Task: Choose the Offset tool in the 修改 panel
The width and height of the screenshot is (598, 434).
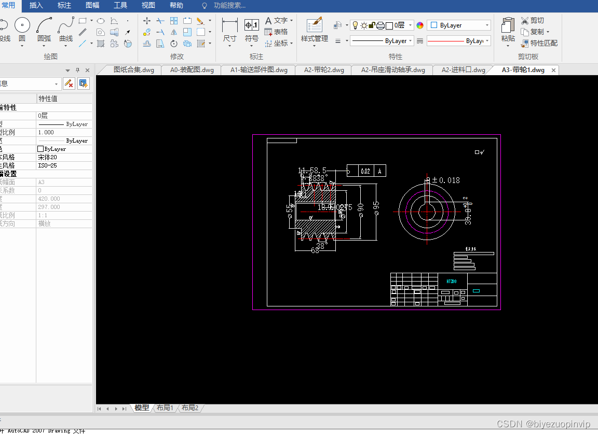Action: pos(147,44)
